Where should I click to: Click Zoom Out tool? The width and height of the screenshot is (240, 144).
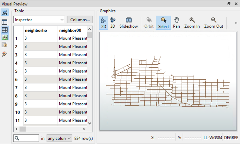[214, 23]
